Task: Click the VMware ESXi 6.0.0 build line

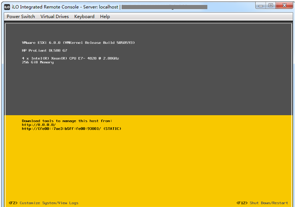Action: [x=78, y=43]
